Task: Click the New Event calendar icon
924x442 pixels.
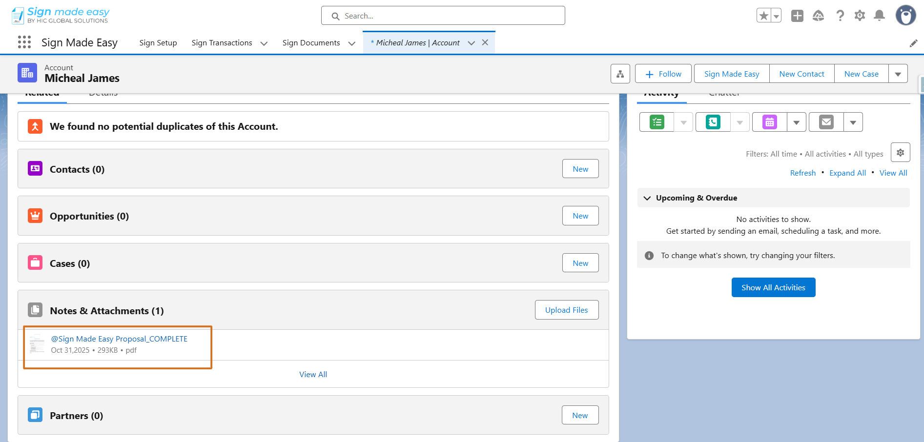Action: pos(769,122)
